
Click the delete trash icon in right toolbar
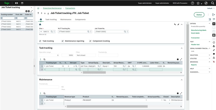(x=214, y=35)
